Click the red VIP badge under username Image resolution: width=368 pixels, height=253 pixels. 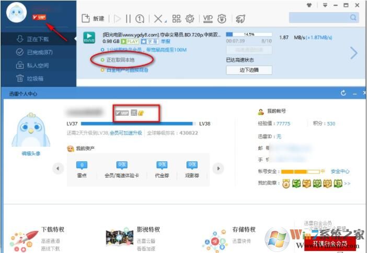(39, 17)
